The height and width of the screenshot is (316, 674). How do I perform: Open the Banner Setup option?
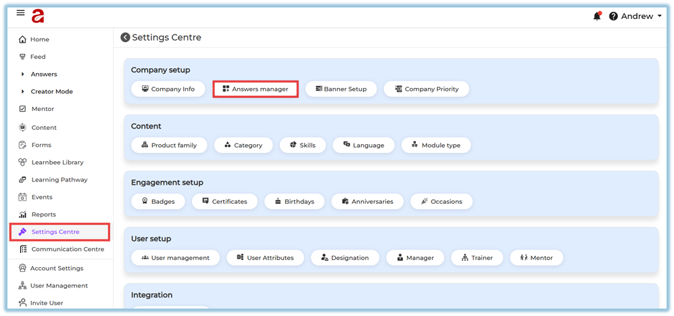point(341,89)
